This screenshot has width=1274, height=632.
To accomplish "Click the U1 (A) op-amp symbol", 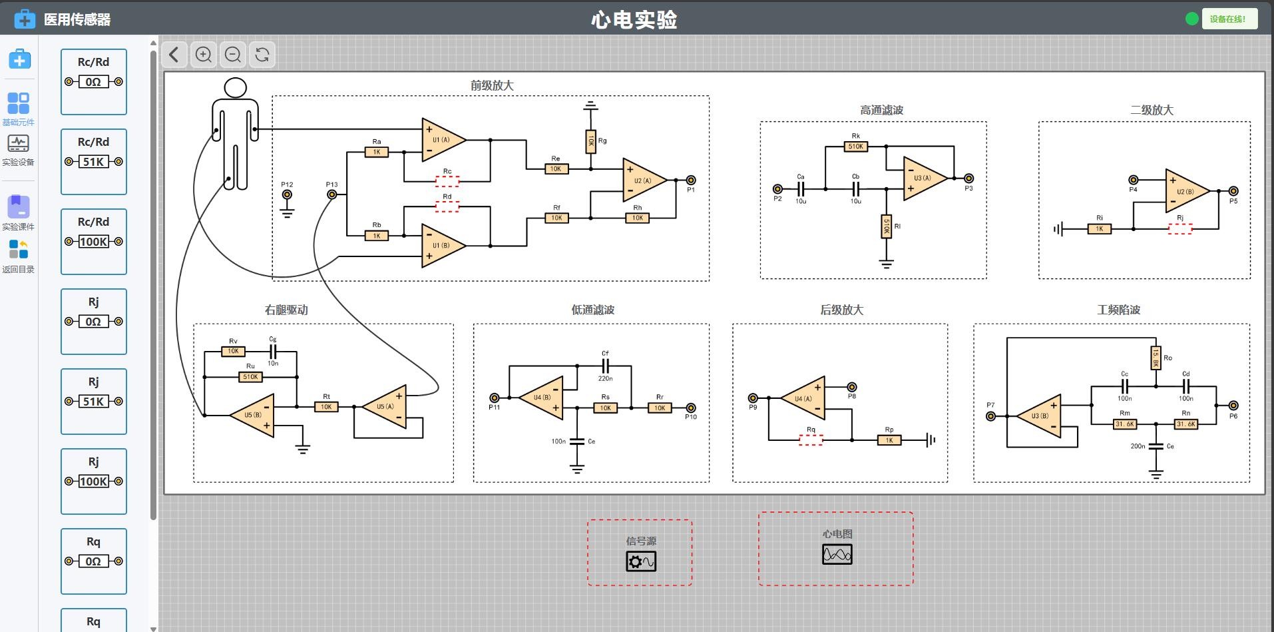I will [x=443, y=140].
